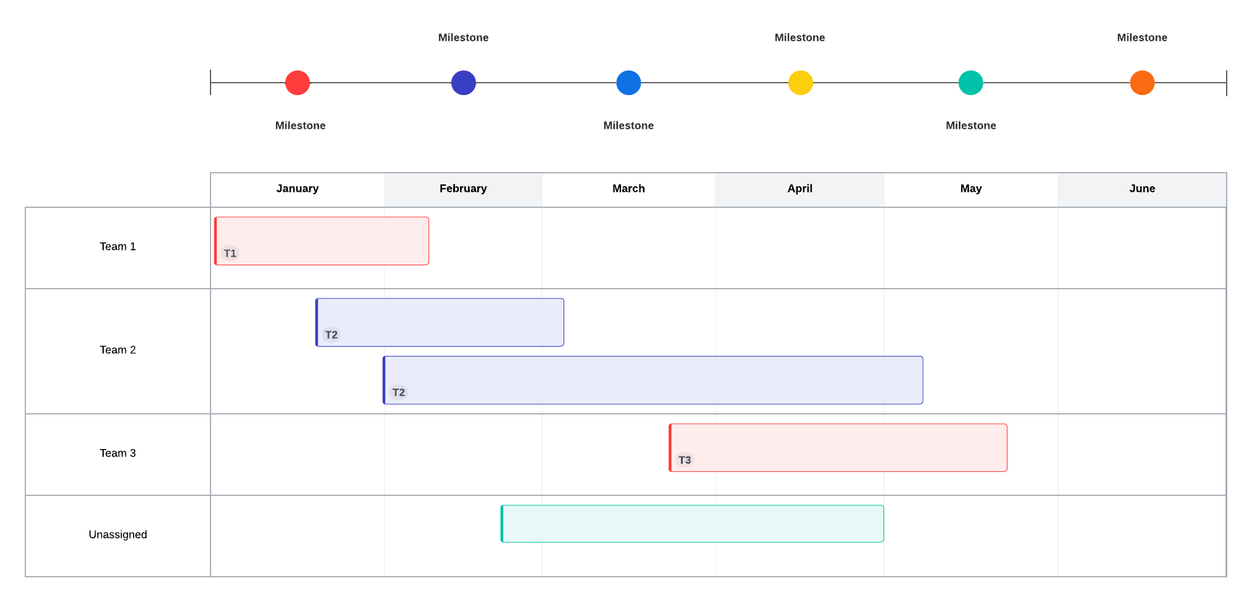This screenshot has width=1252, height=602.
Task: Click the red milestone circle
Action: pyautogui.click(x=297, y=83)
